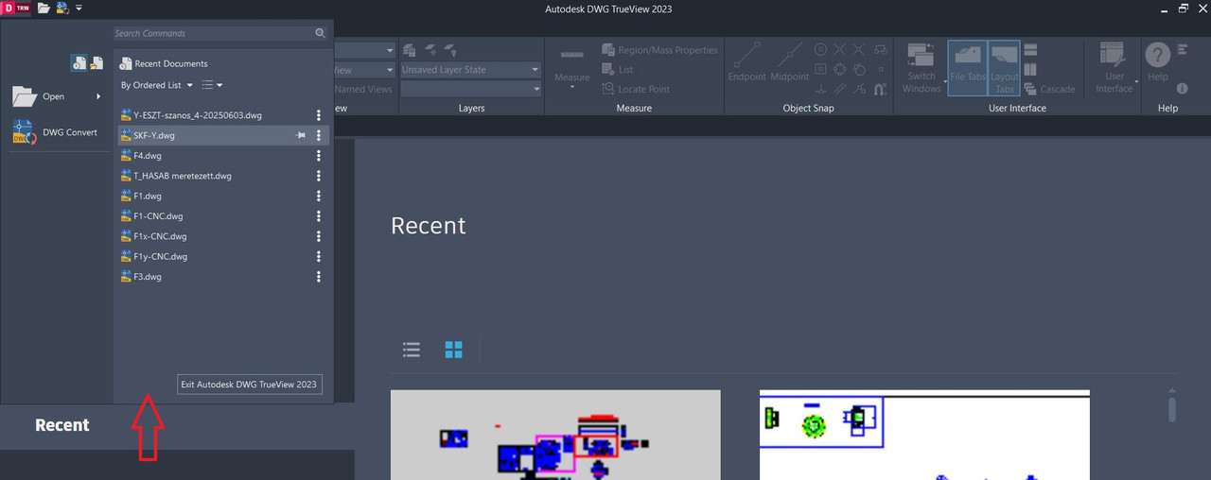Image resolution: width=1211 pixels, height=480 pixels.
Task: Expand the Open submenu arrow
Action: tap(98, 96)
